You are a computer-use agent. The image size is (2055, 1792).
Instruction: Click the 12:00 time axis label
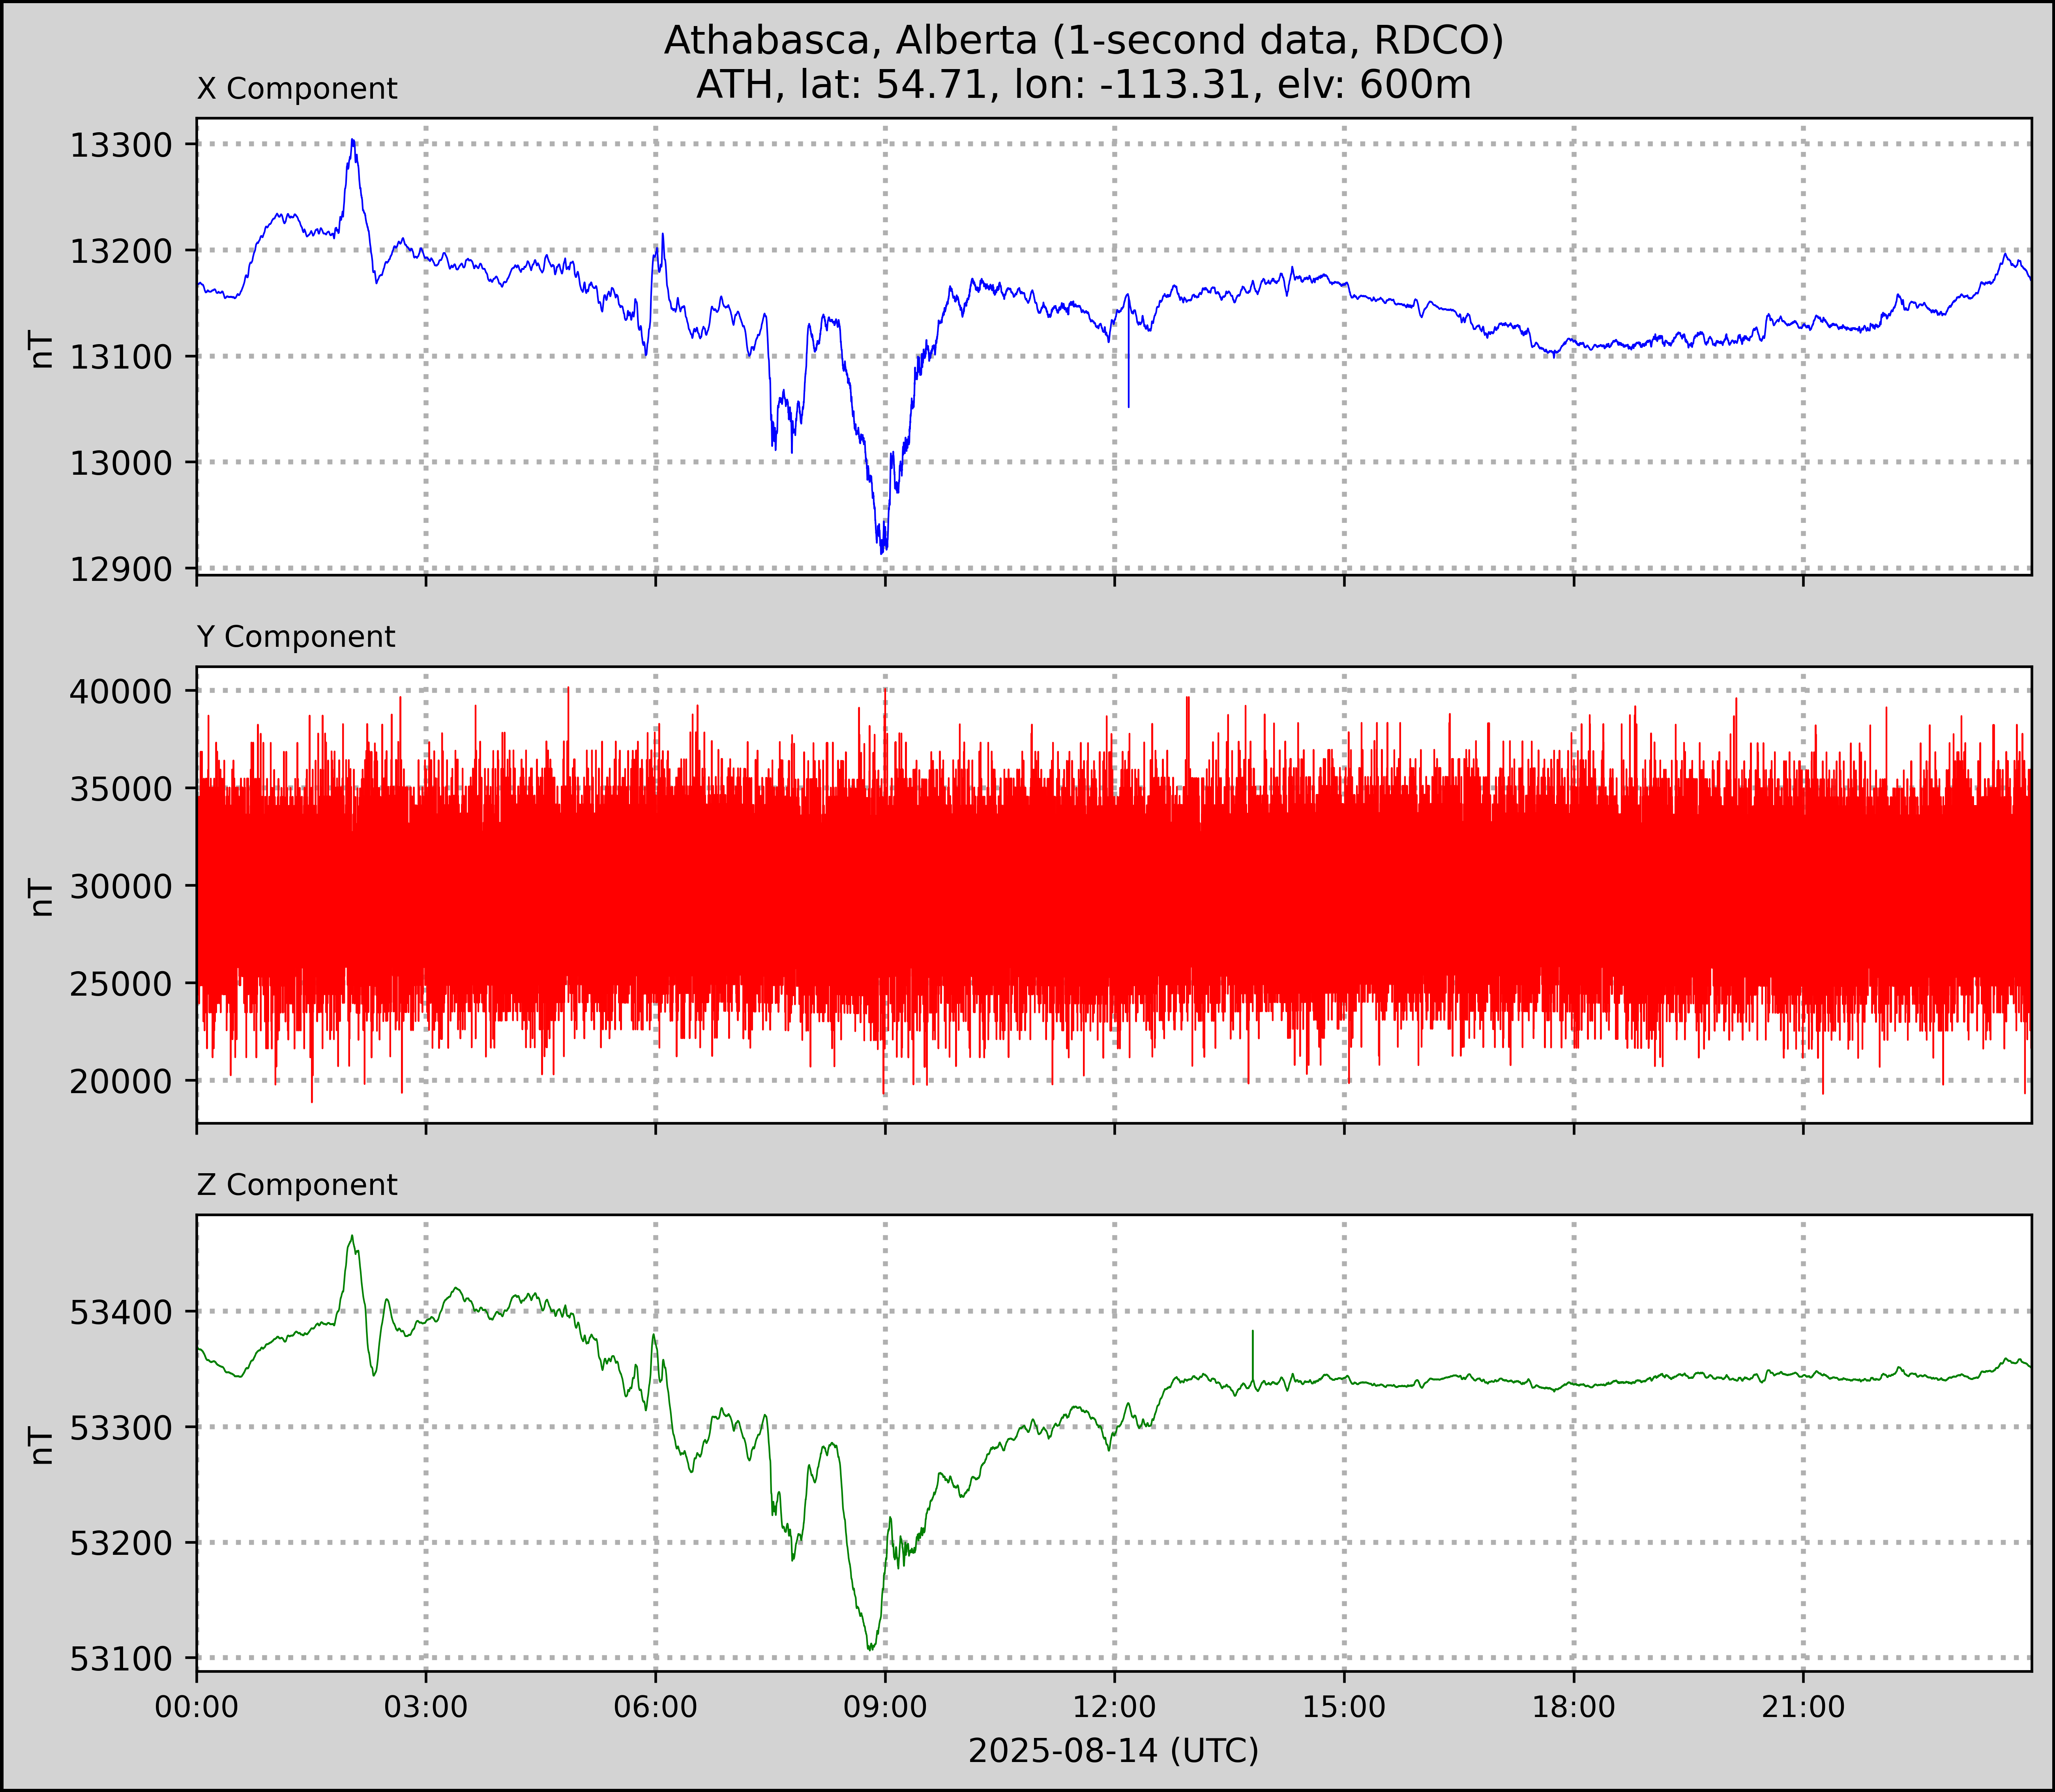coord(1114,1707)
